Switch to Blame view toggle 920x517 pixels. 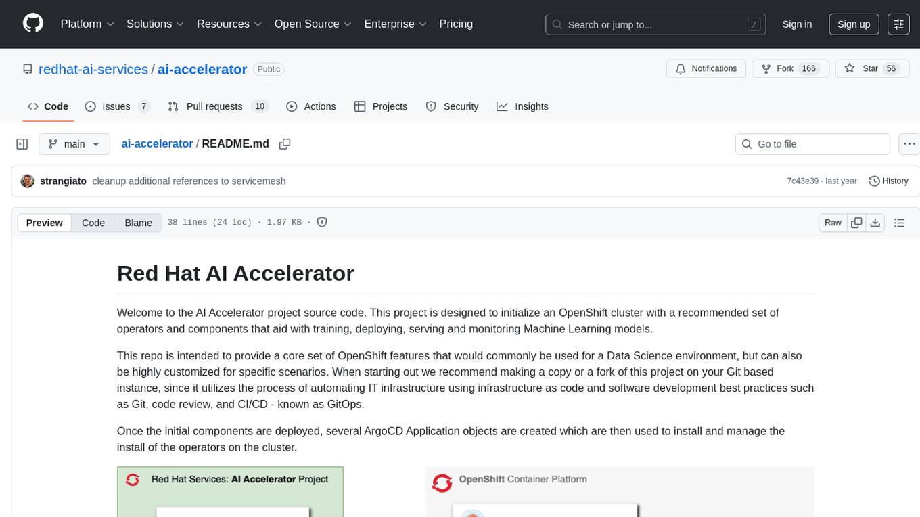(139, 223)
